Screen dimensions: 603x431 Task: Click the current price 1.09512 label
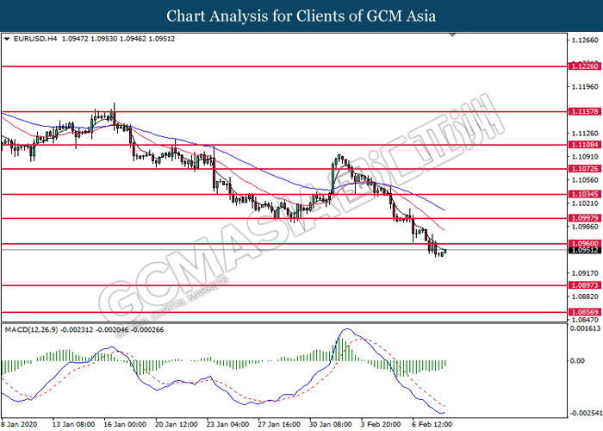click(x=584, y=250)
